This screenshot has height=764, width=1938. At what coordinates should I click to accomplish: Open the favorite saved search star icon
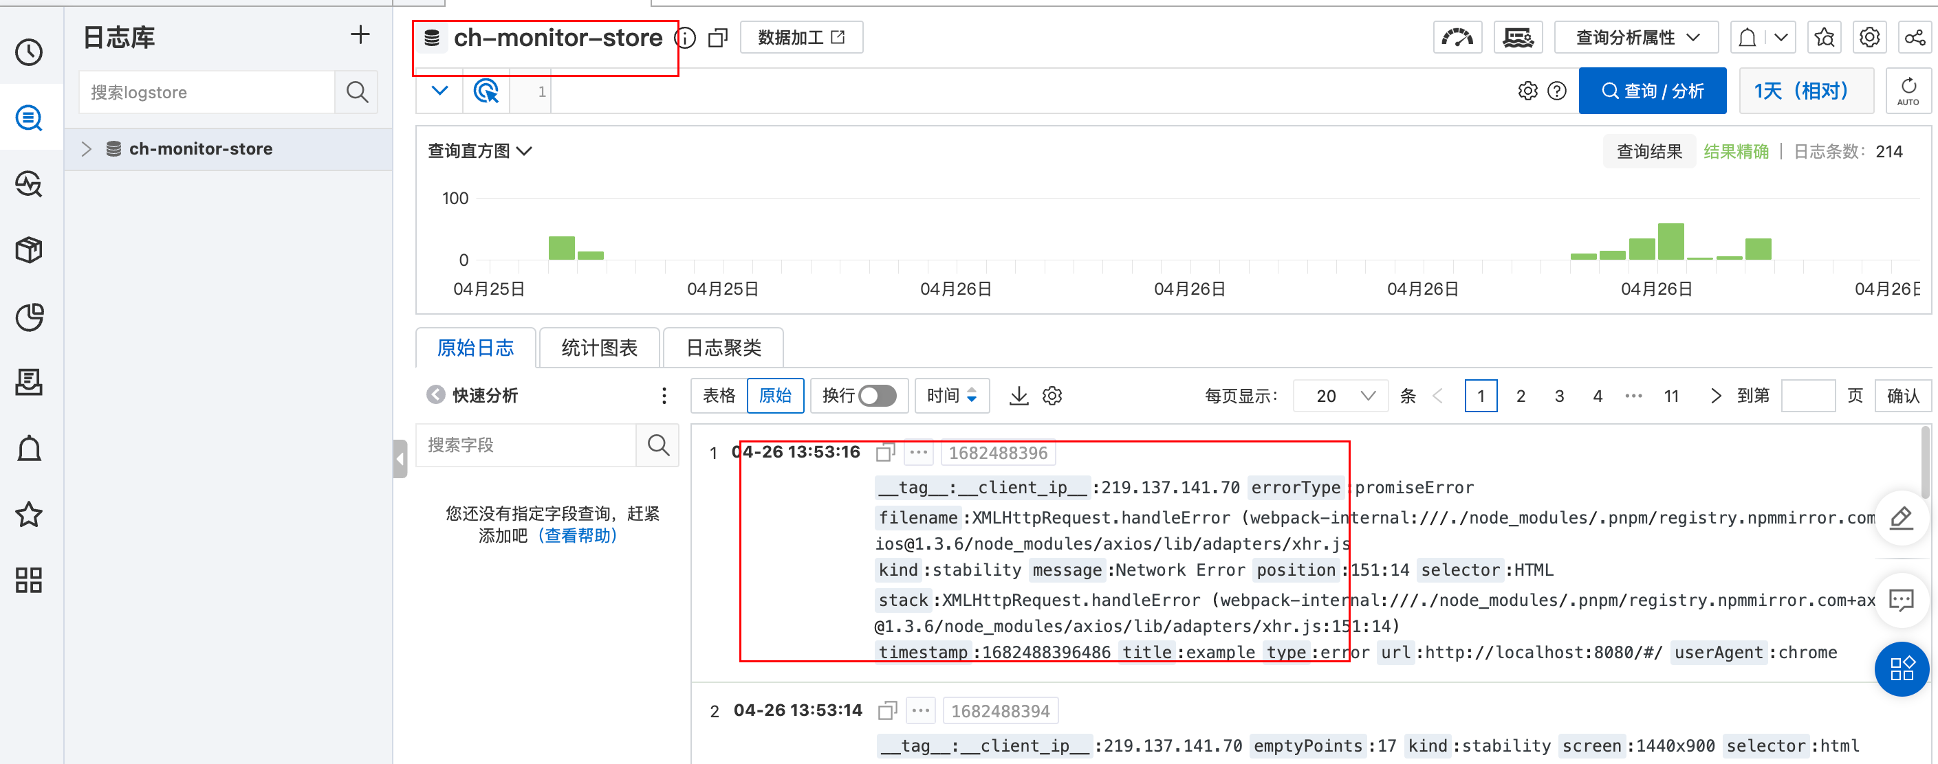point(1825,38)
